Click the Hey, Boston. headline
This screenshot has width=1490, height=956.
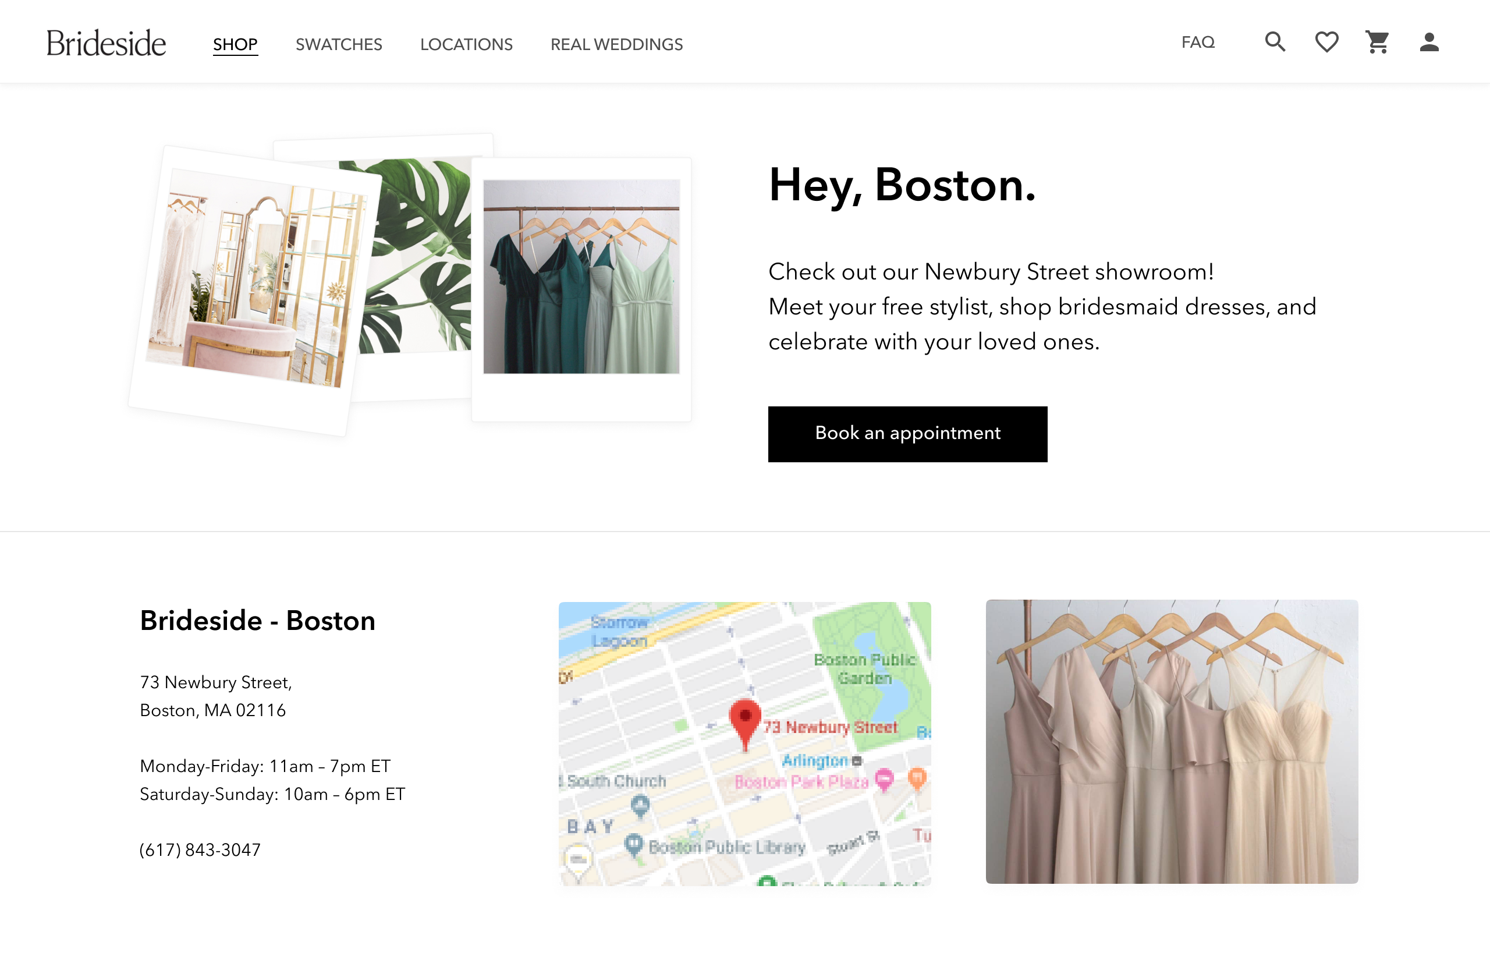click(x=902, y=186)
